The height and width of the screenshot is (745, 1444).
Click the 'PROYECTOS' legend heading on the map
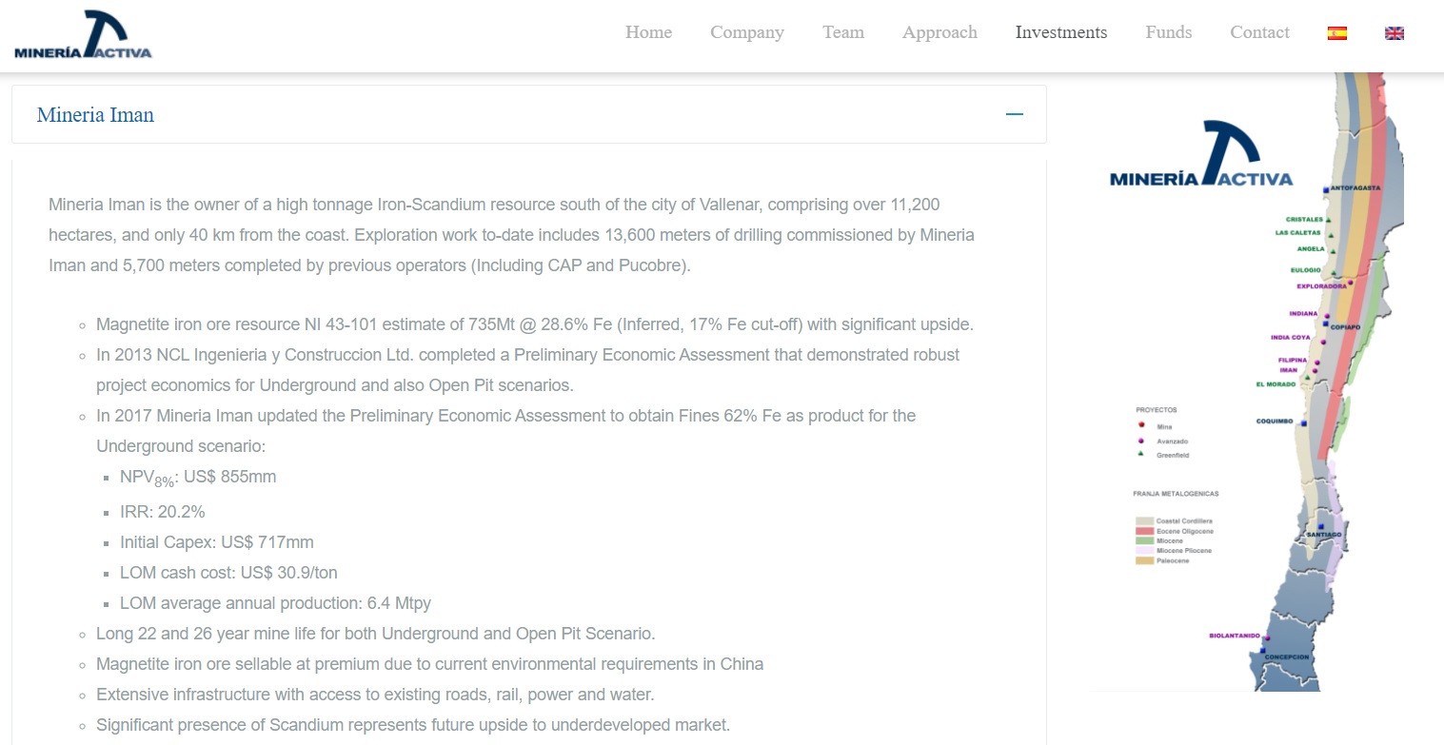click(x=1157, y=410)
